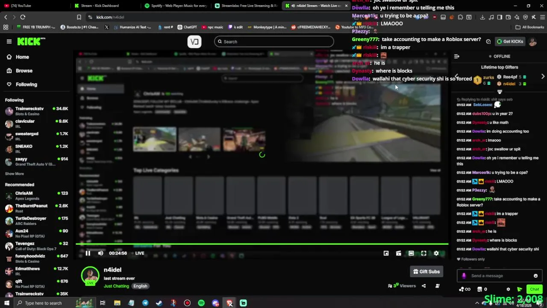547x308 pixels.
Task: Click the English language tag
Action: tap(140, 286)
